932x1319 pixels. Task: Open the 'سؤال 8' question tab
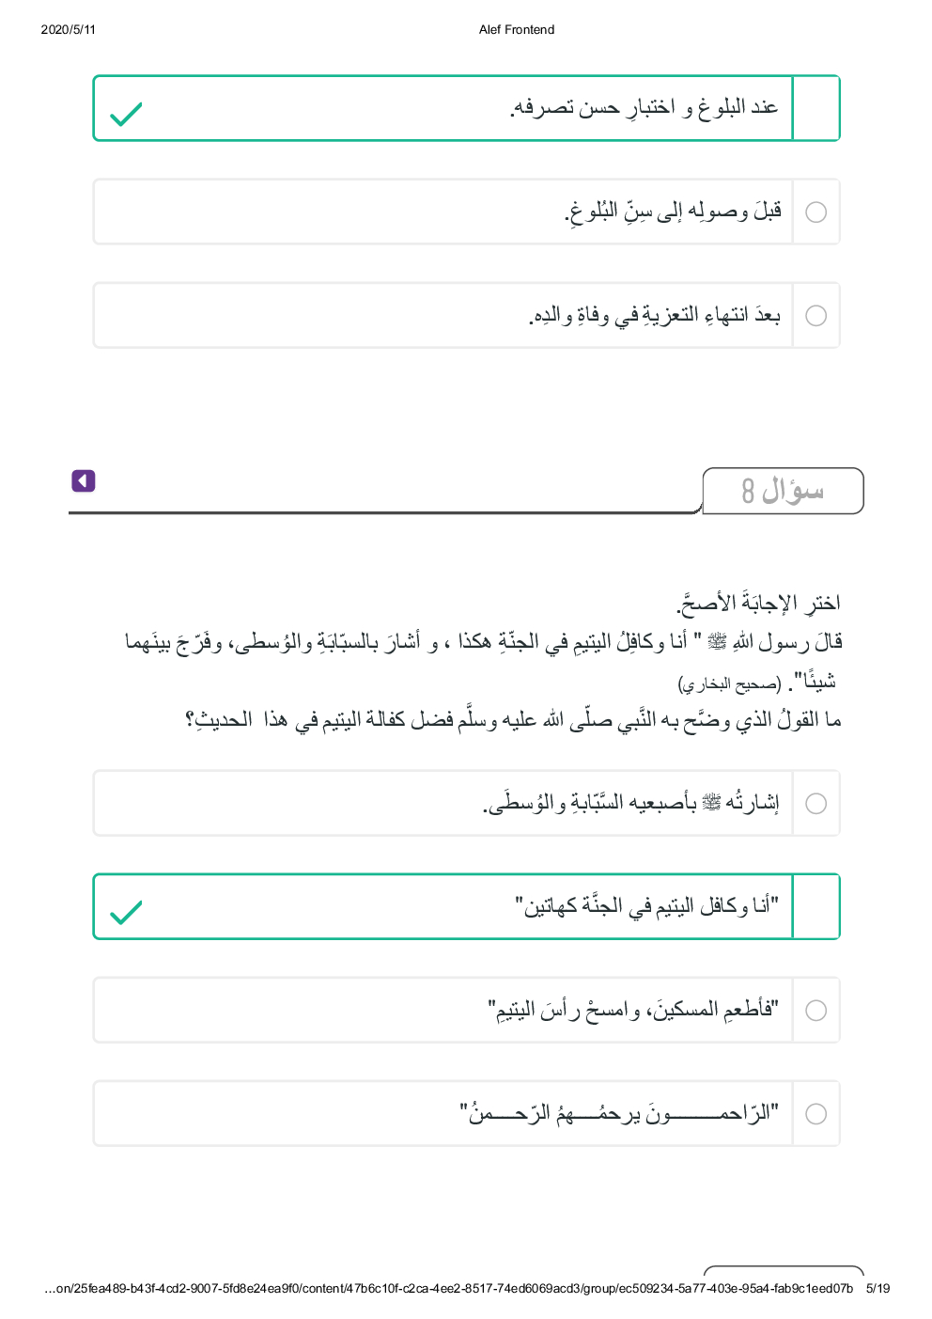click(x=783, y=491)
